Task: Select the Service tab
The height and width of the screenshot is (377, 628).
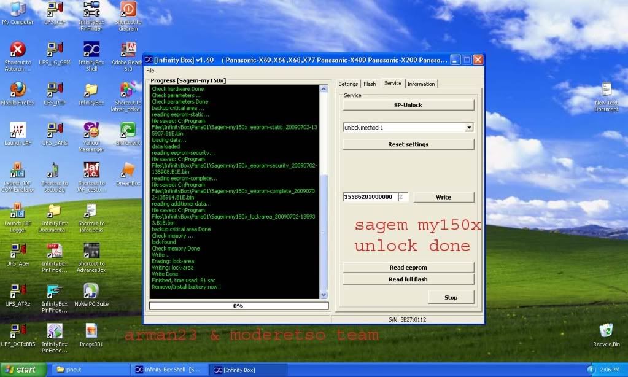Action: coord(392,83)
